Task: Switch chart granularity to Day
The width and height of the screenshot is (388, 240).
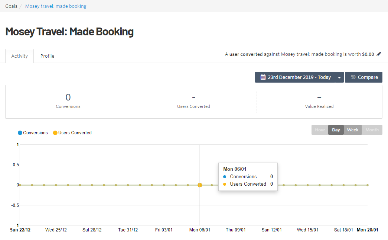Action: (336, 130)
